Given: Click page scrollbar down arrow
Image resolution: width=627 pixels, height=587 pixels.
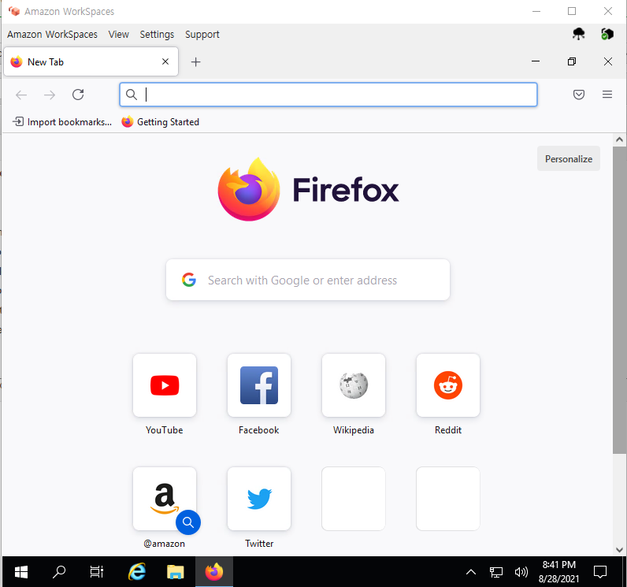Looking at the screenshot, I should click(619, 550).
